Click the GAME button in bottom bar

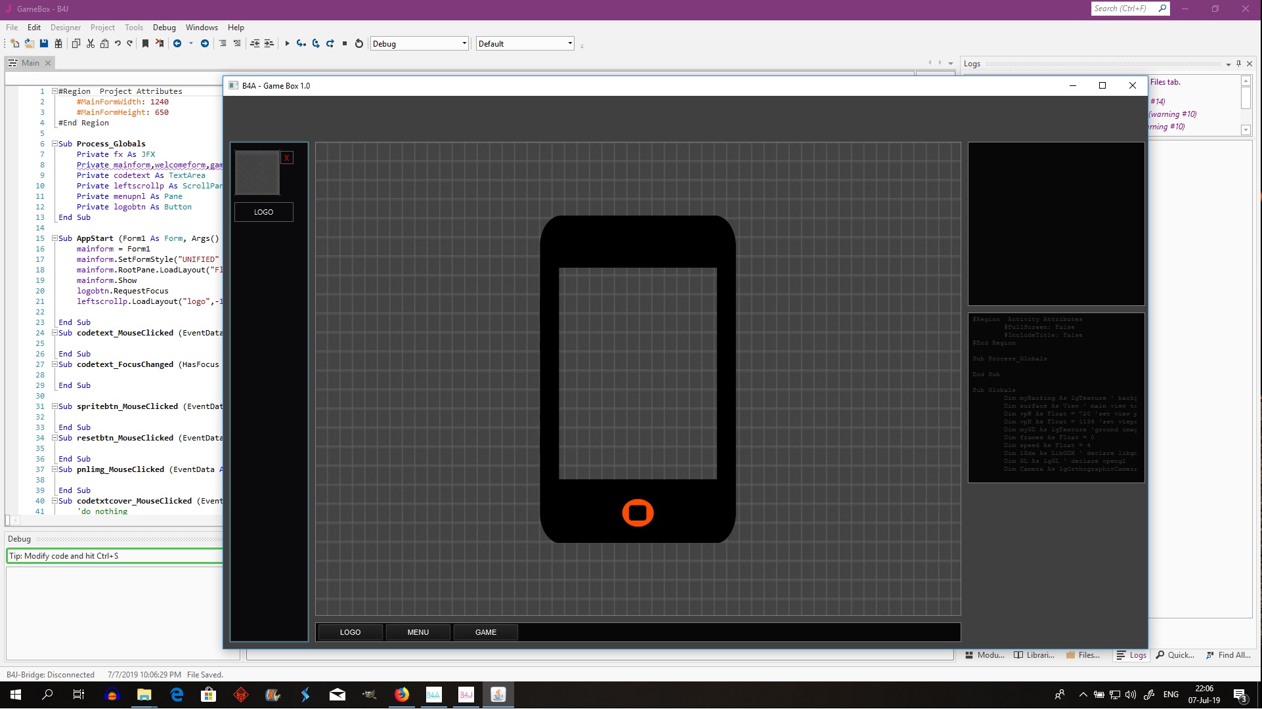pyautogui.click(x=485, y=632)
